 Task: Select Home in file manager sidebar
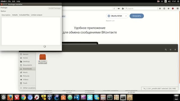coord(27,58)
